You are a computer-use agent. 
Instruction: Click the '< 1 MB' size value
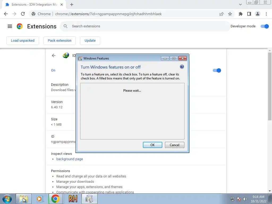pos(56,125)
